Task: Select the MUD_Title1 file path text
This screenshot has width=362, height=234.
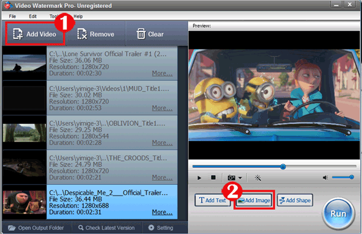Action: [109, 89]
